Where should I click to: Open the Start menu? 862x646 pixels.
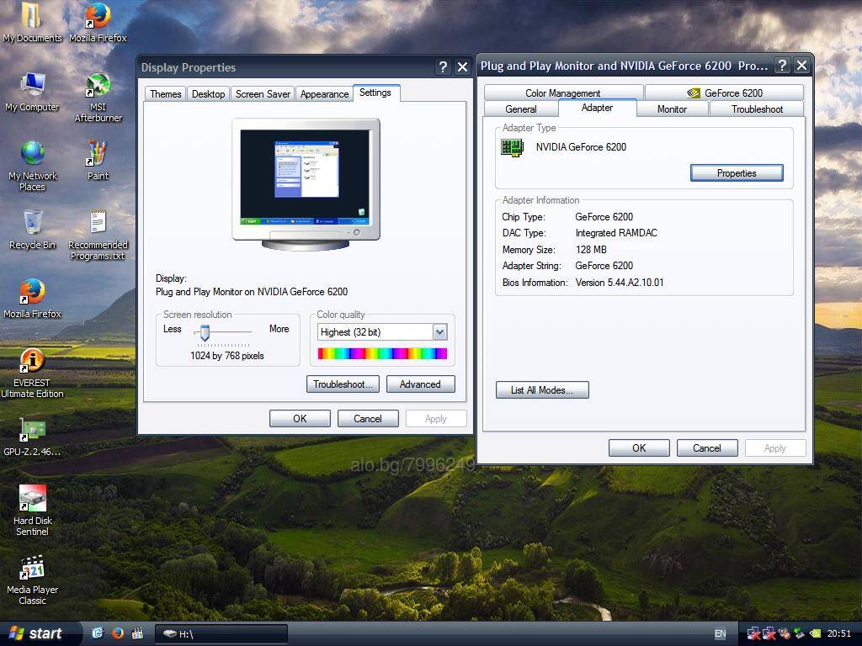[x=36, y=633]
